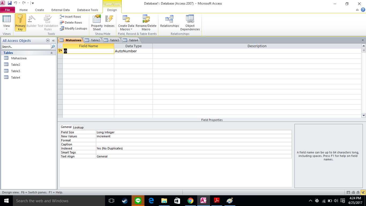Image resolution: width=366 pixels, height=206 pixels.
Task: Click the Field Size Long Integer value
Action: tap(194, 132)
